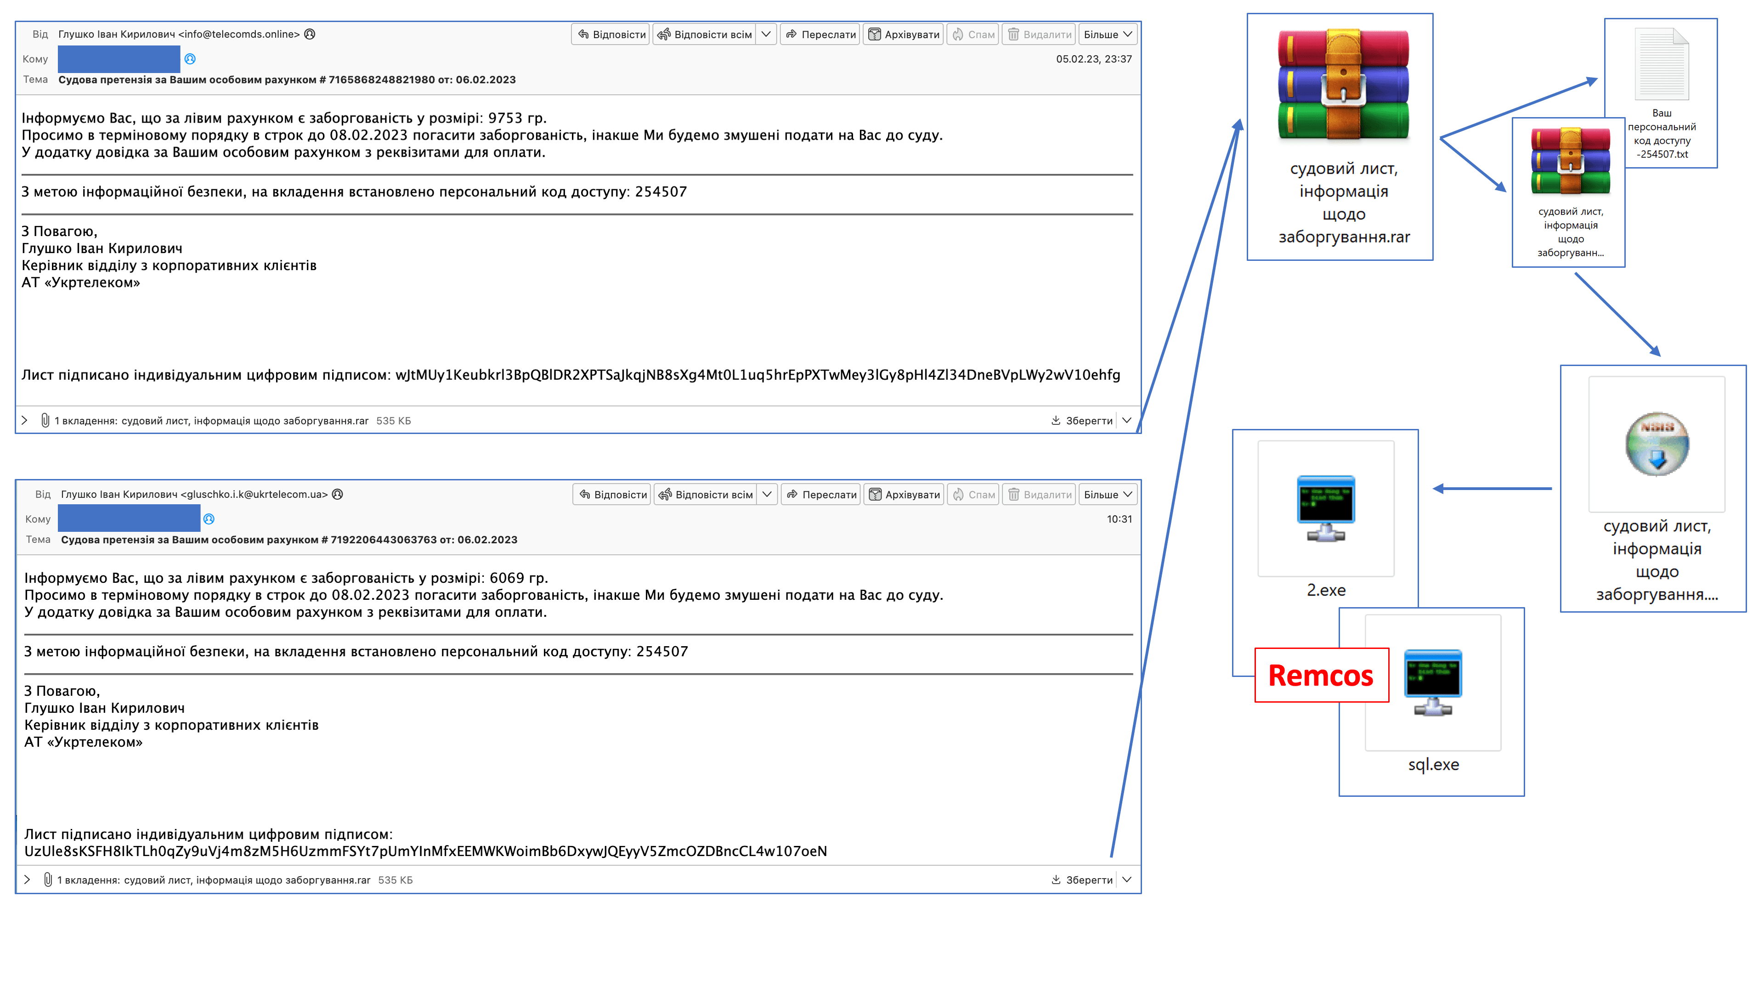Click the contact icon beside ukrtelecom.ua sender
The width and height of the screenshot is (1764, 992).
[x=337, y=494]
